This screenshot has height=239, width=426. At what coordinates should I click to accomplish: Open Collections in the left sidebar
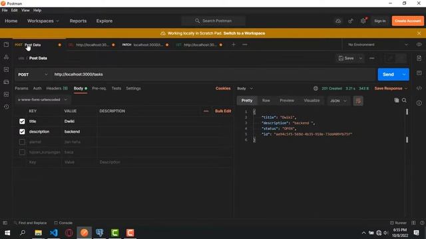tap(6, 44)
